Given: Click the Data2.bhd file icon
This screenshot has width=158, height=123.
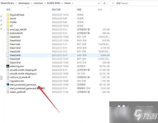Looking at the screenshot, I should pos(8,55).
